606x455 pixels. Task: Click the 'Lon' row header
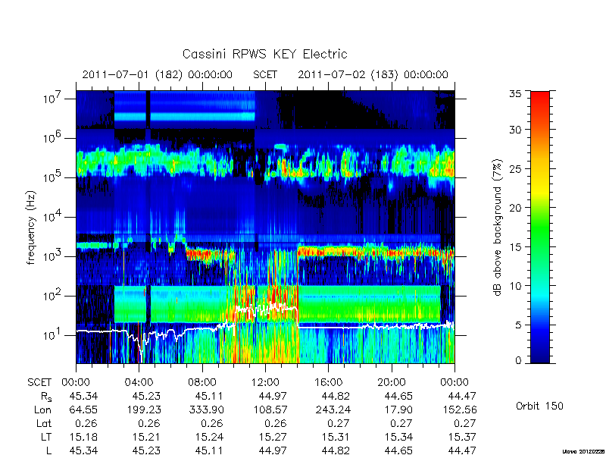tap(42, 409)
